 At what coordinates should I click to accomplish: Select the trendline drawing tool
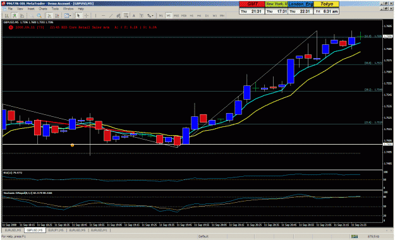[111, 16]
